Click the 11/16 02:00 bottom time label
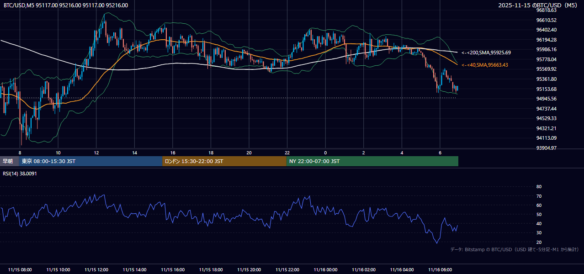Viewport: 584px width, 274px height. click(x=363, y=270)
